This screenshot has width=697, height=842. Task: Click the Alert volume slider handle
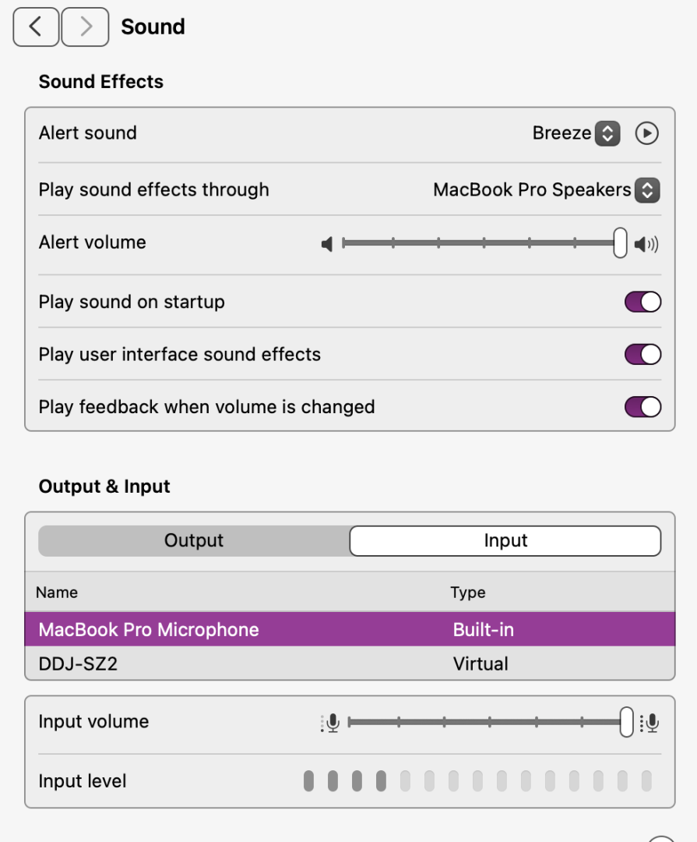coord(620,242)
